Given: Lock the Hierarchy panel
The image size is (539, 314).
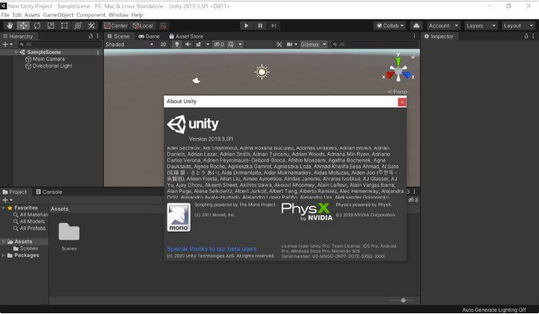Looking at the screenshot, I should [91, 36].
